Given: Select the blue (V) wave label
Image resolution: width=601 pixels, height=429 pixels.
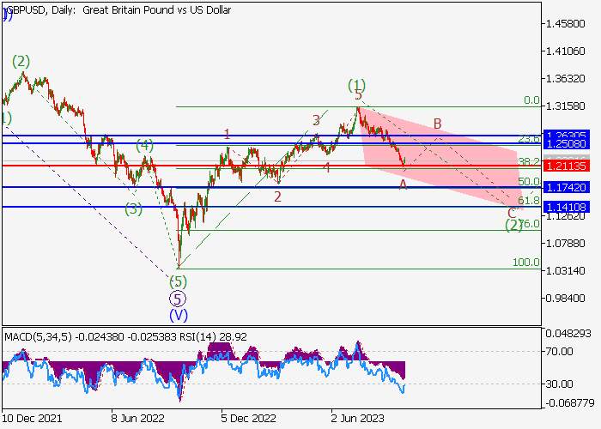Looking at the screenshot, I should coord(179,315).
